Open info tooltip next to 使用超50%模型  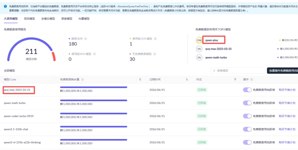tap(155, 39)
